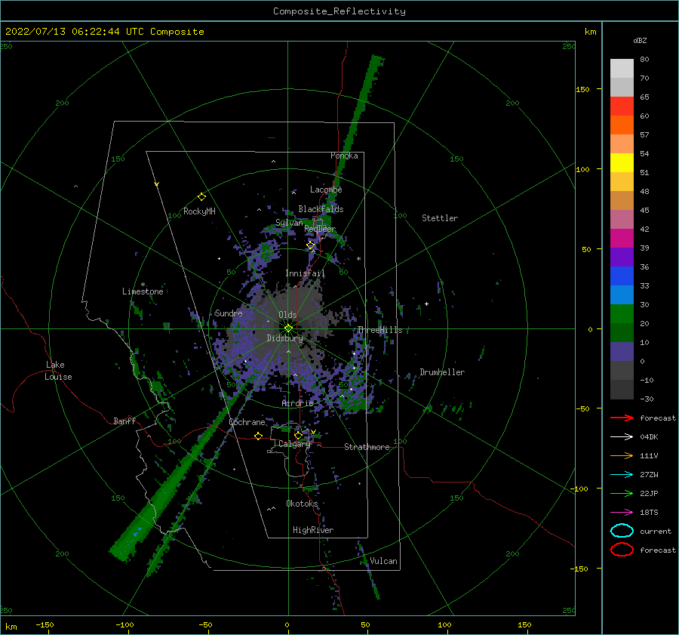Click the Drumheller label

pyautogui.click(x=442, y=372)
